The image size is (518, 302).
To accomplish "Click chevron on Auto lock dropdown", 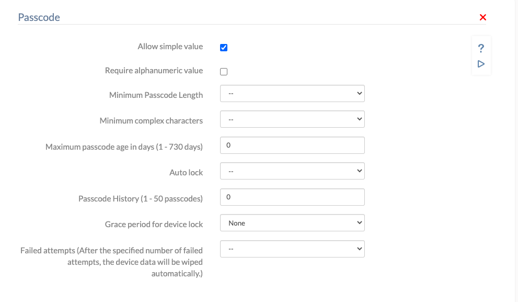I will pos(359,171).
